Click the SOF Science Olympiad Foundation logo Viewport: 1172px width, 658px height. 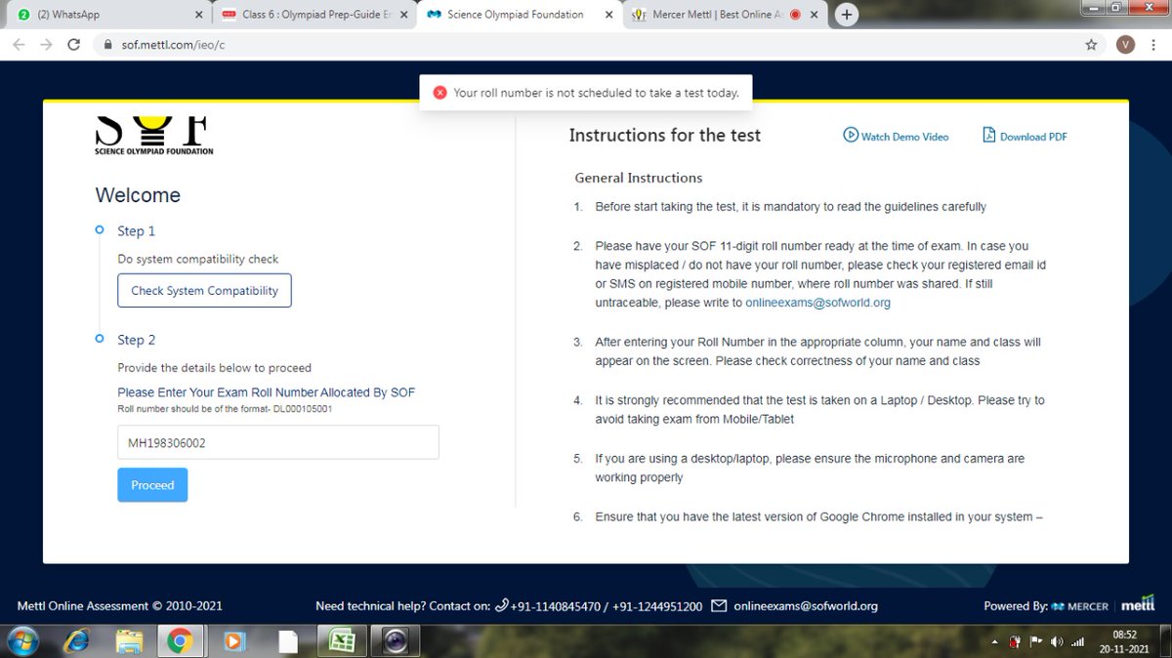pos(154,137)
